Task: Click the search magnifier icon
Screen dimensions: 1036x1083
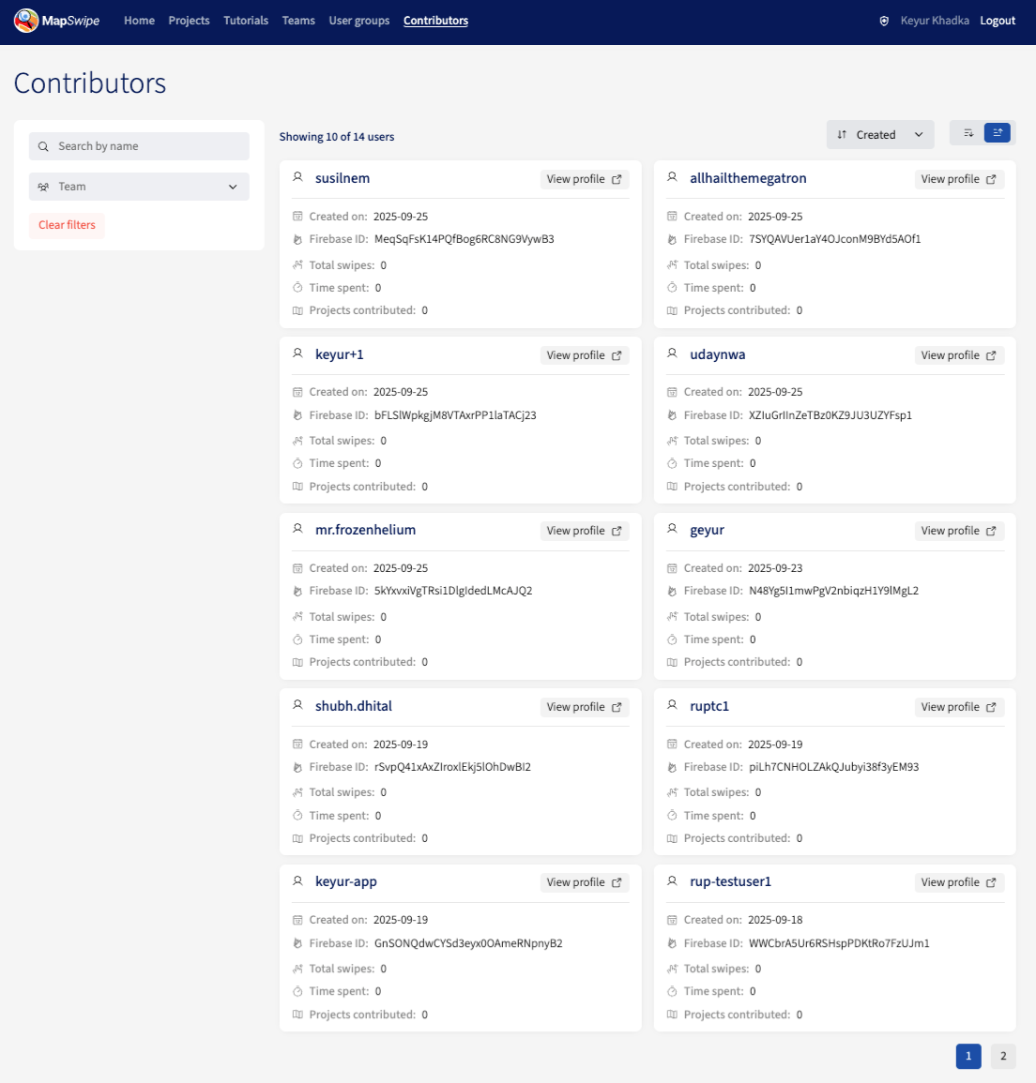Action: (x=43, y=146)
